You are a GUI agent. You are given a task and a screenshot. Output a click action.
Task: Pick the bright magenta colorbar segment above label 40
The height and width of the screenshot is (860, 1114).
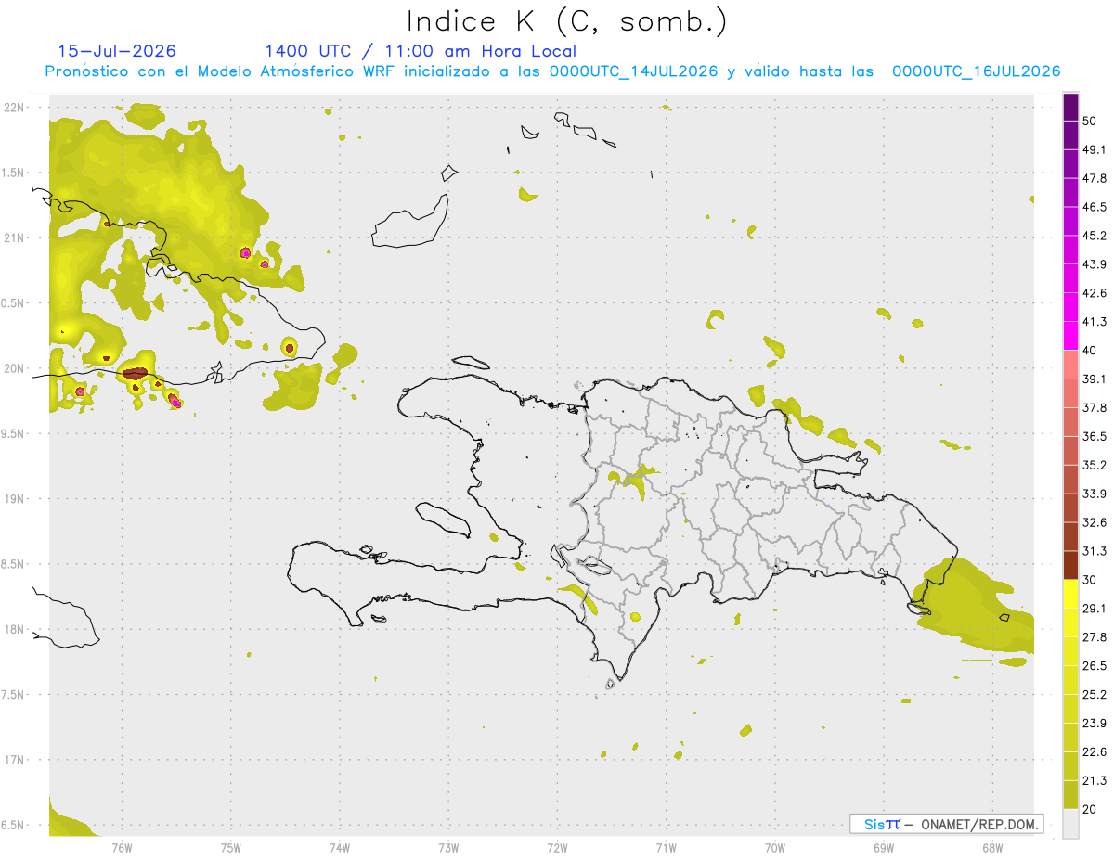[1070, 335]
